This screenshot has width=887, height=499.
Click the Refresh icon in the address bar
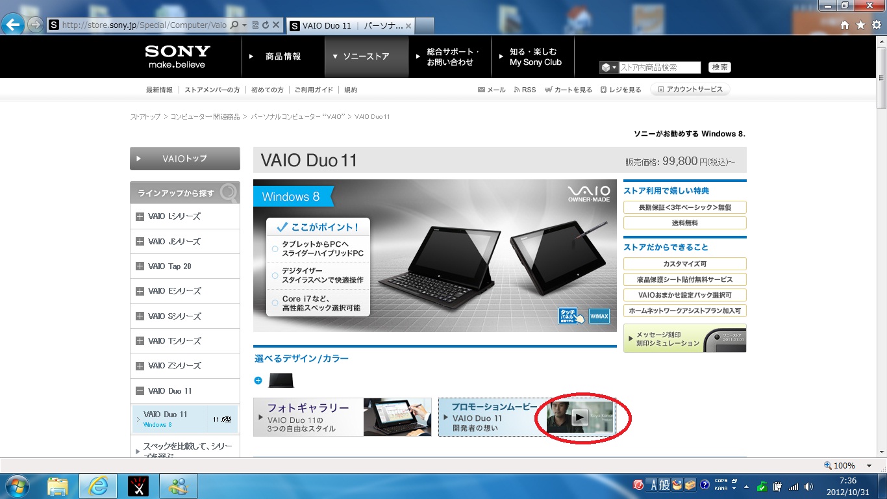click(265, 25)
